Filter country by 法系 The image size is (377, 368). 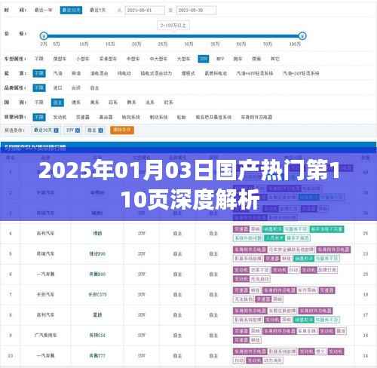pos(150,103)
